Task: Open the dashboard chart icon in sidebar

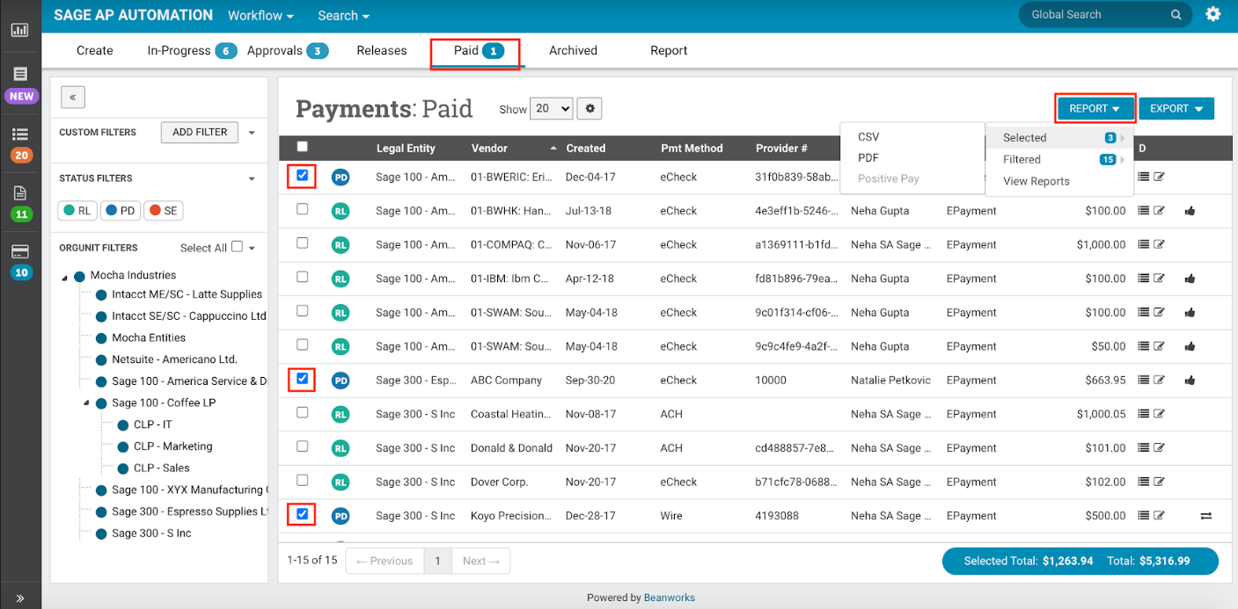Action: pos(20,30)
